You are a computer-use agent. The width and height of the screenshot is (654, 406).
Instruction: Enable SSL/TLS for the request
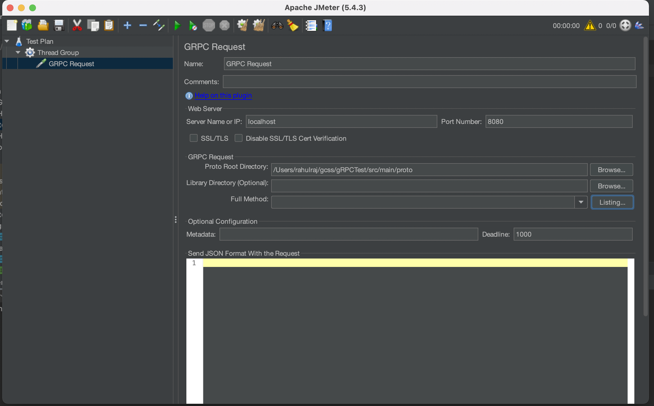[x=193, y=138]
